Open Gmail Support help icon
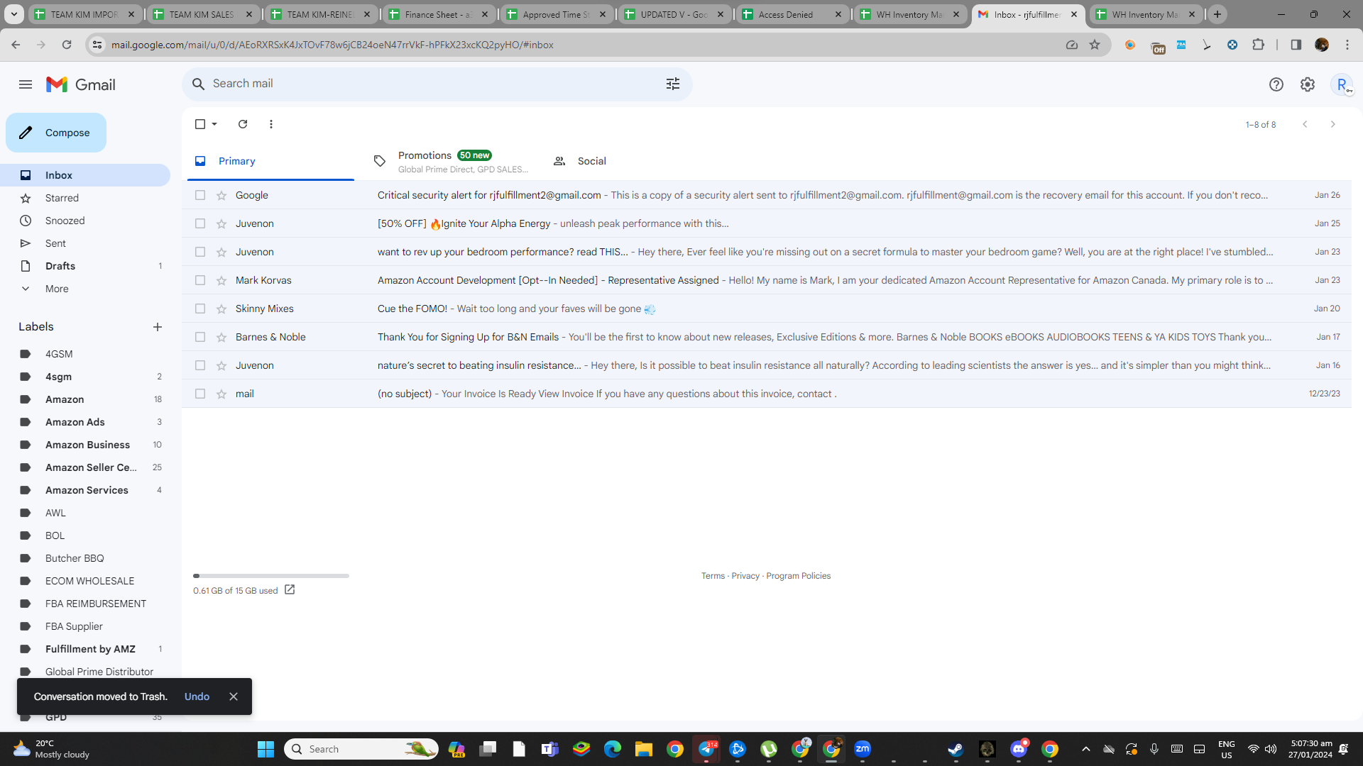 (x=1276, y=84)
